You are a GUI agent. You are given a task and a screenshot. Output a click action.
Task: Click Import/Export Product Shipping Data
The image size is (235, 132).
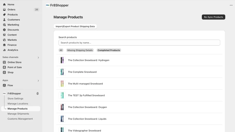pyautogui.click(x=75, y=26)
